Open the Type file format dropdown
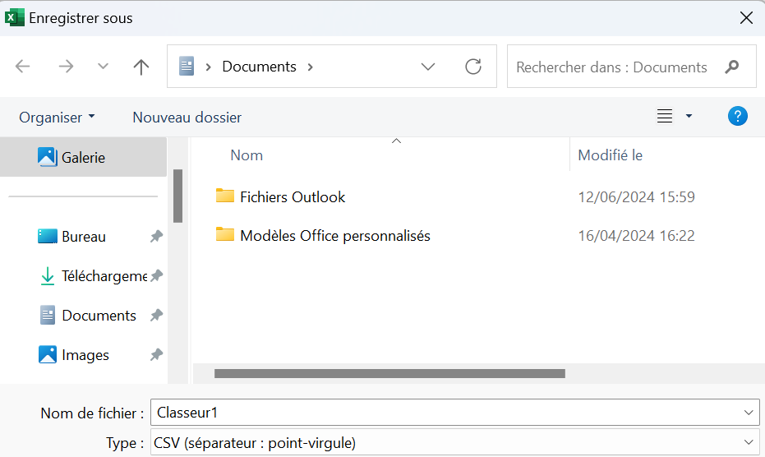 point(748,443)
